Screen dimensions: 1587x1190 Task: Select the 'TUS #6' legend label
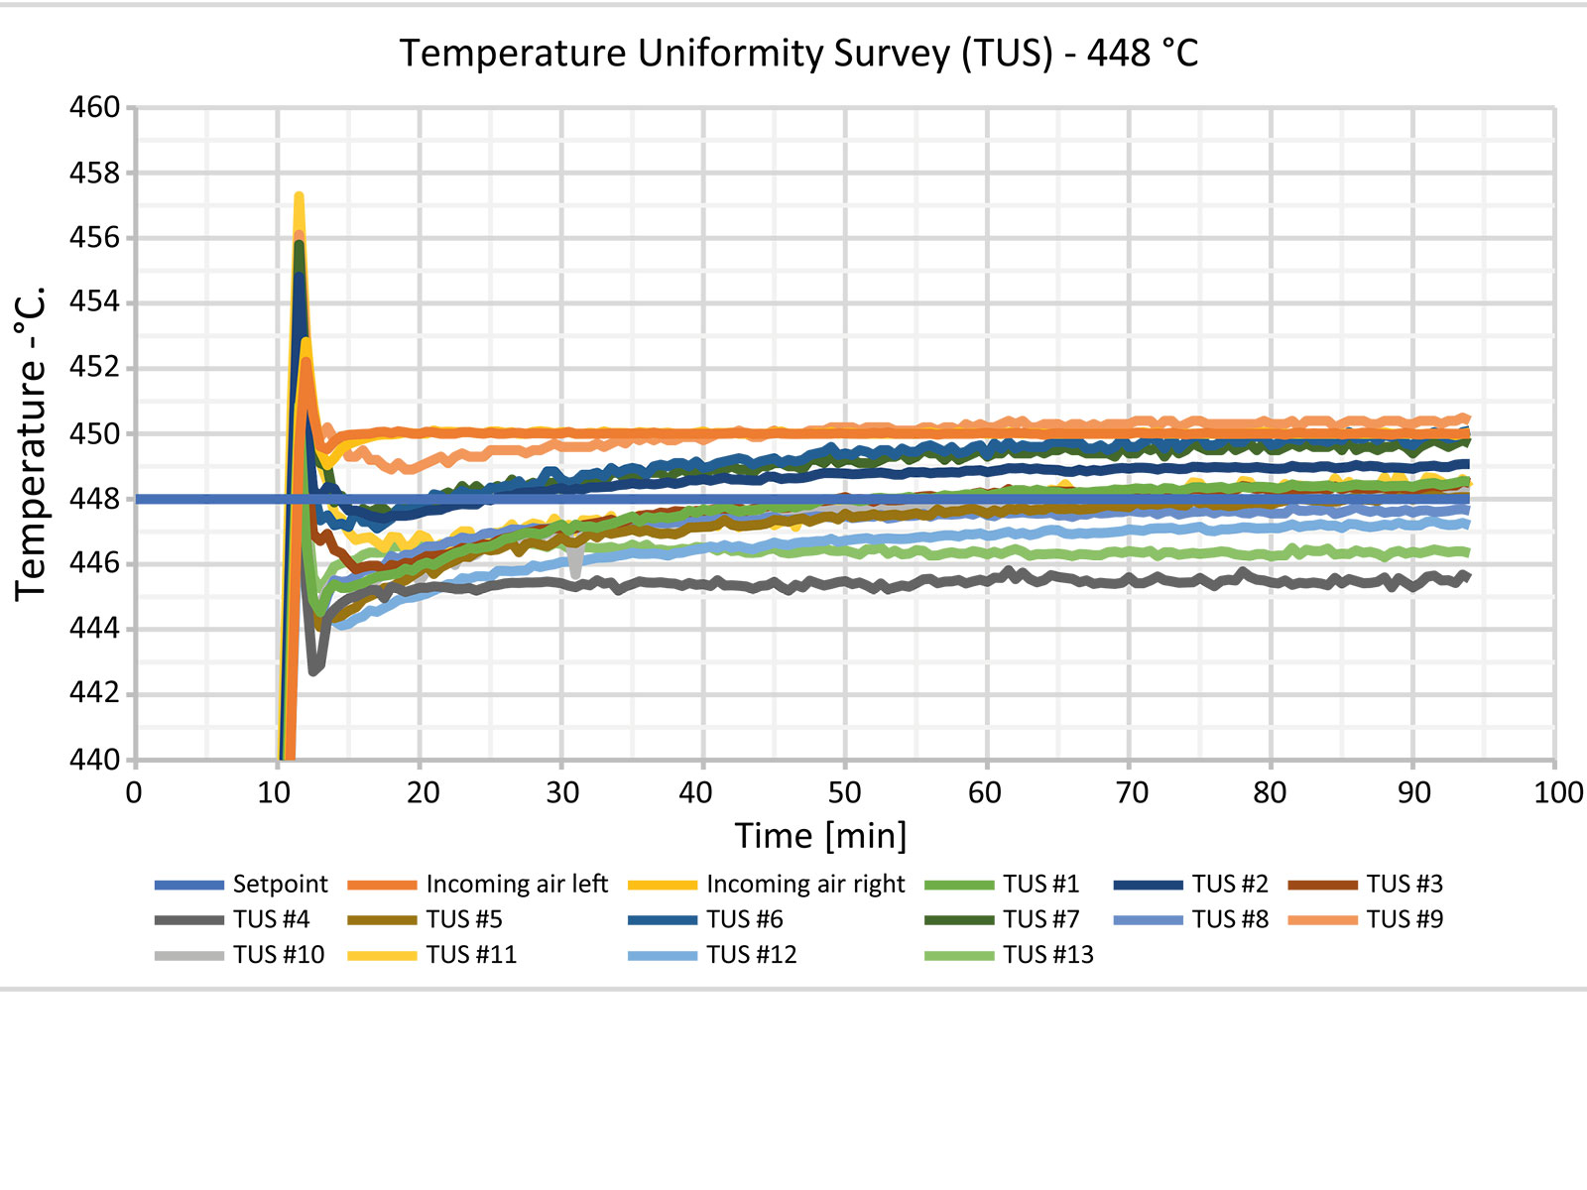745,919
